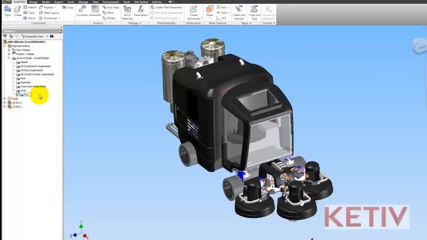This screenshot has width=427, height=240.
Task: Click the browser help icon in panel header
Action: (x=60, y=31)
